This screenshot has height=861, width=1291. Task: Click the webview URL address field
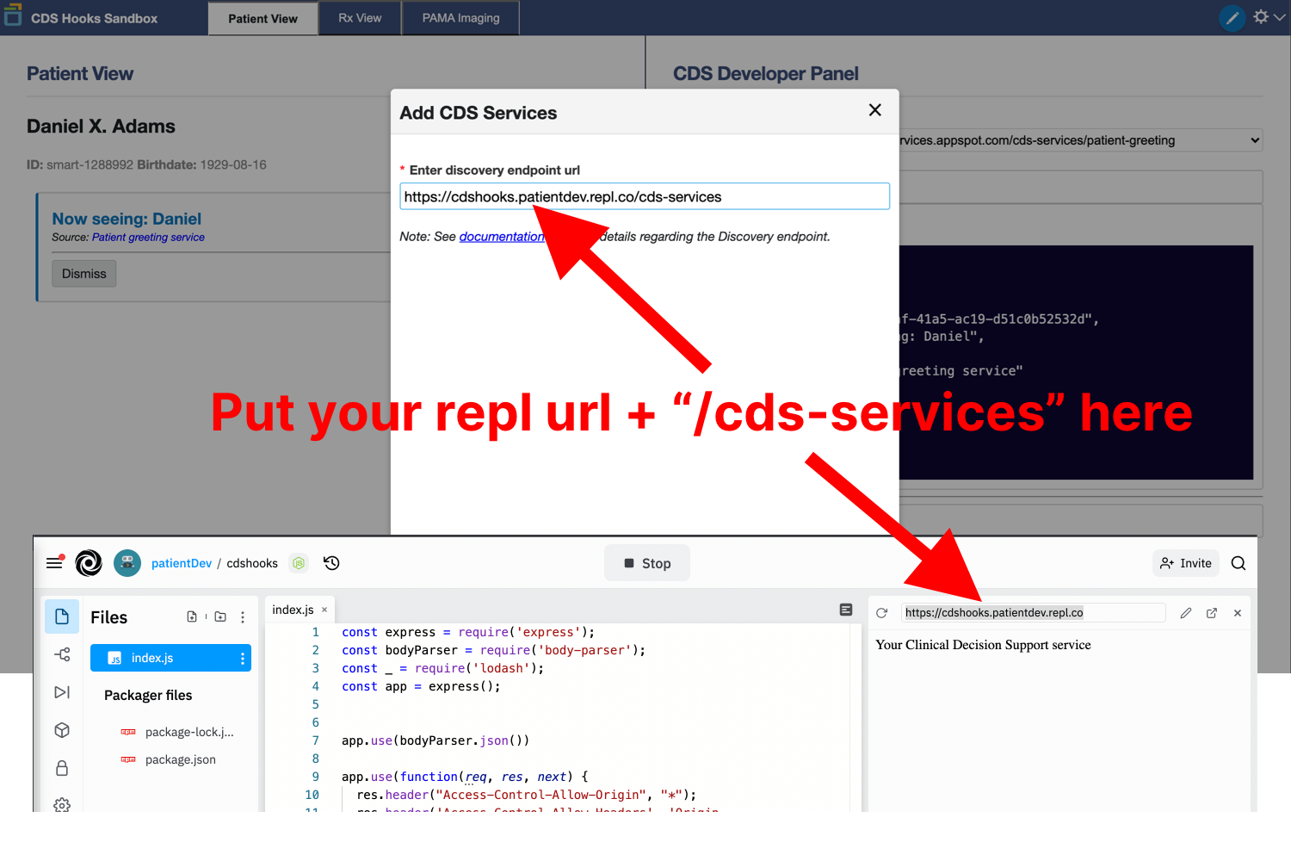[x=1033, y=612]
